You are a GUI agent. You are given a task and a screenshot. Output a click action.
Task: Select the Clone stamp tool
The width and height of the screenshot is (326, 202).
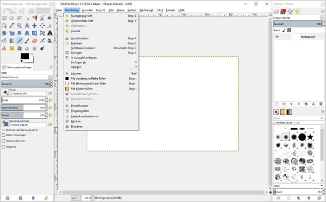tap(4, 49)
